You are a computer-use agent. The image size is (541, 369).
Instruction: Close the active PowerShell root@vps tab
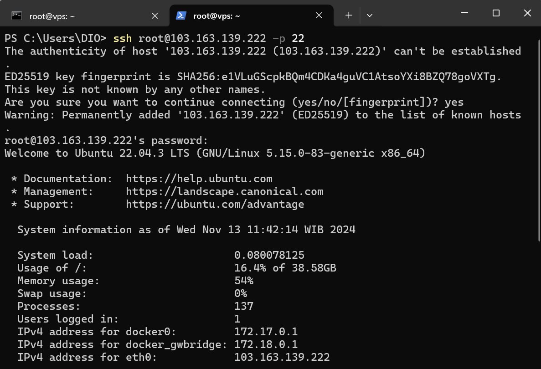point(319,15)
